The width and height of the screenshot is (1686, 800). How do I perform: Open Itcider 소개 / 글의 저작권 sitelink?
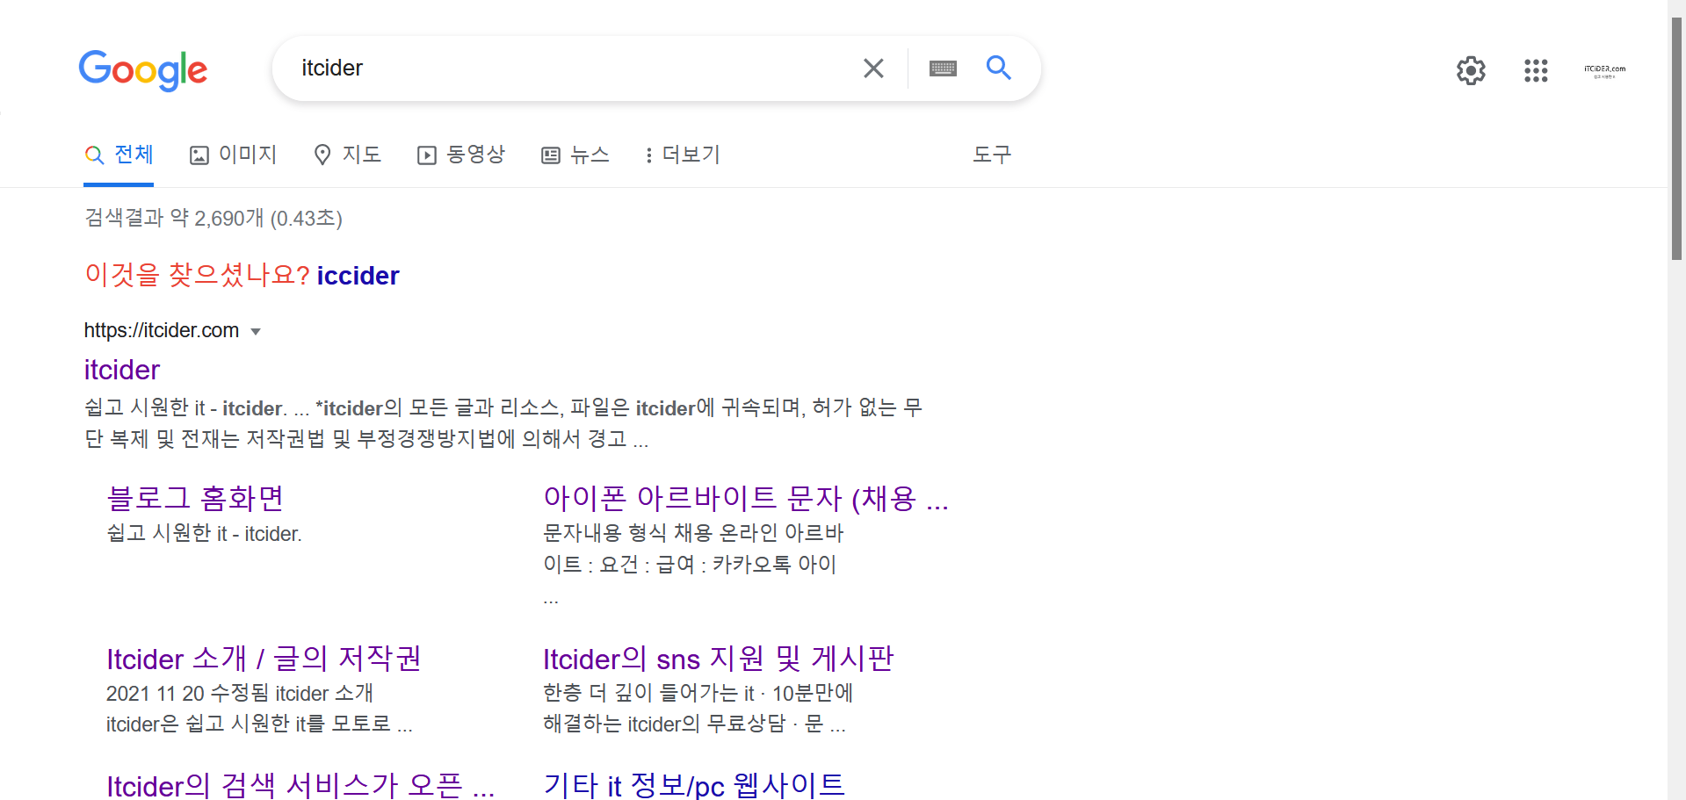(264, 659)
